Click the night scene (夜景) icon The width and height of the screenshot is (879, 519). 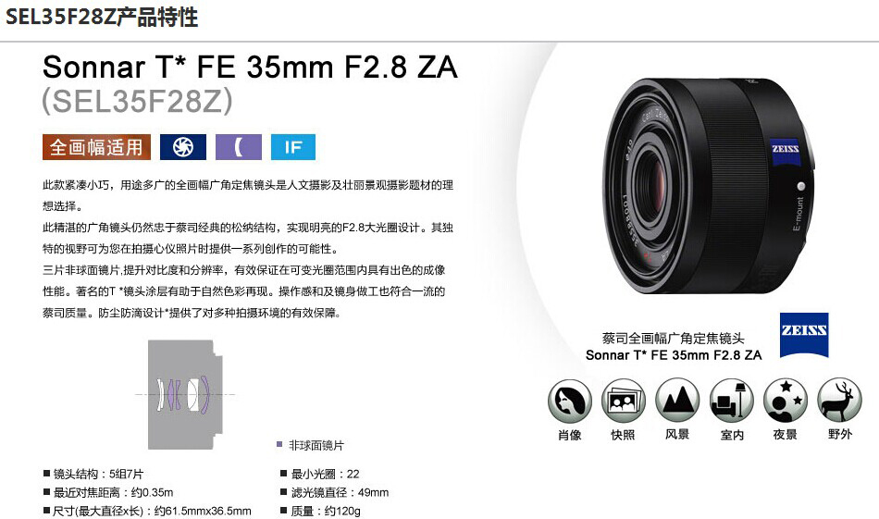tap(786, 401)
